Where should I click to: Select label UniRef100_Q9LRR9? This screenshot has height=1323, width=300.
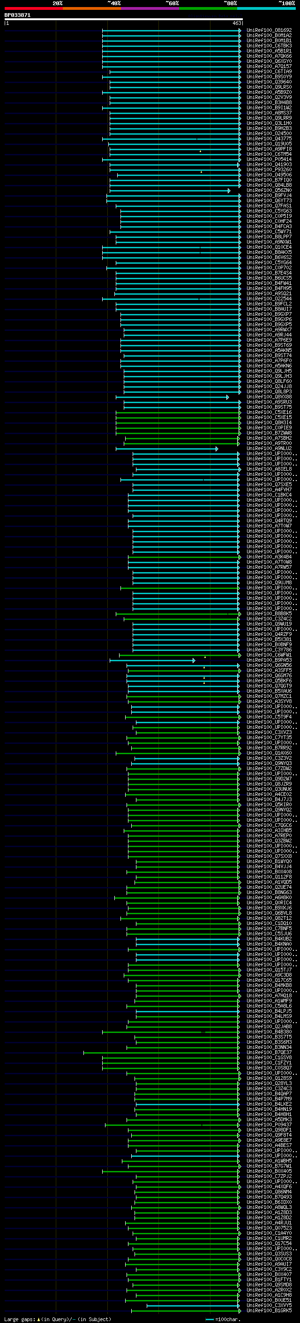click(x=269, y=118)
